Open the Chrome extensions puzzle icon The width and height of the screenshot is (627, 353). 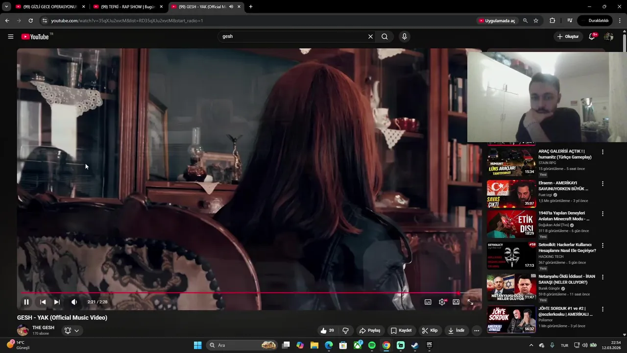coord(552,21)
